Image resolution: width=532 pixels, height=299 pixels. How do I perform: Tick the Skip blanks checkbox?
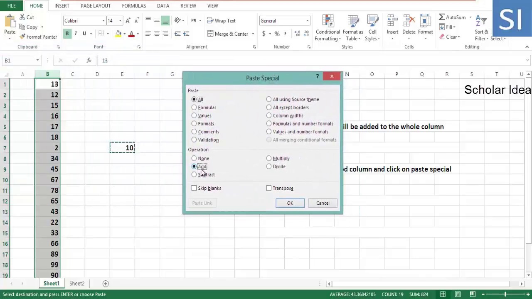point(194,188)
